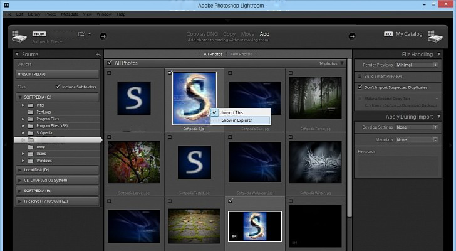This screenshot has width=456, height=251.
Task: Click the arrow button next to the FROM source
Action: [x=103, y=35]
